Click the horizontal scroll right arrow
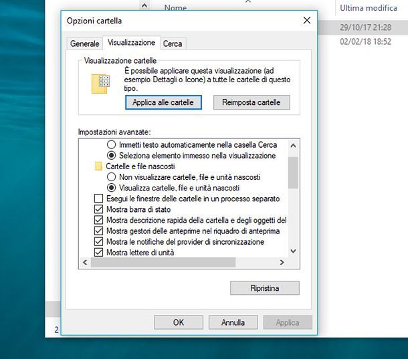408x359 pixels. coord(282,262)
